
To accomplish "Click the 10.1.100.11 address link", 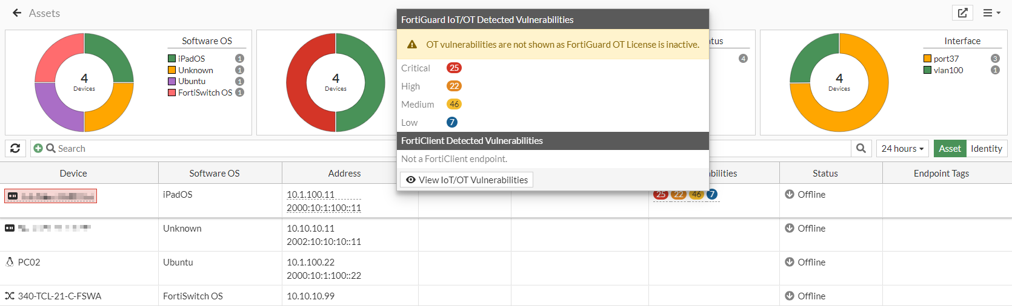I will pos(310,194).
